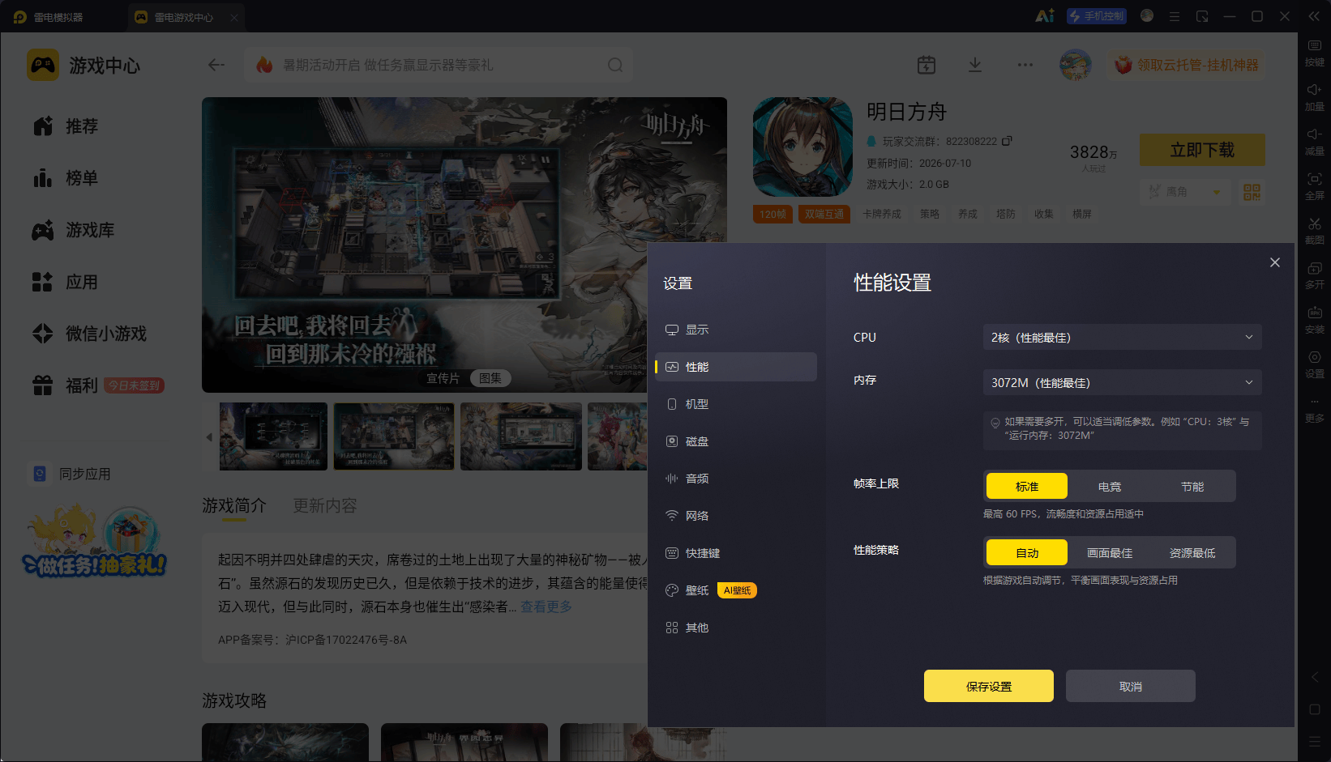Open the three-dot more menu in header

click(1025, 65)
